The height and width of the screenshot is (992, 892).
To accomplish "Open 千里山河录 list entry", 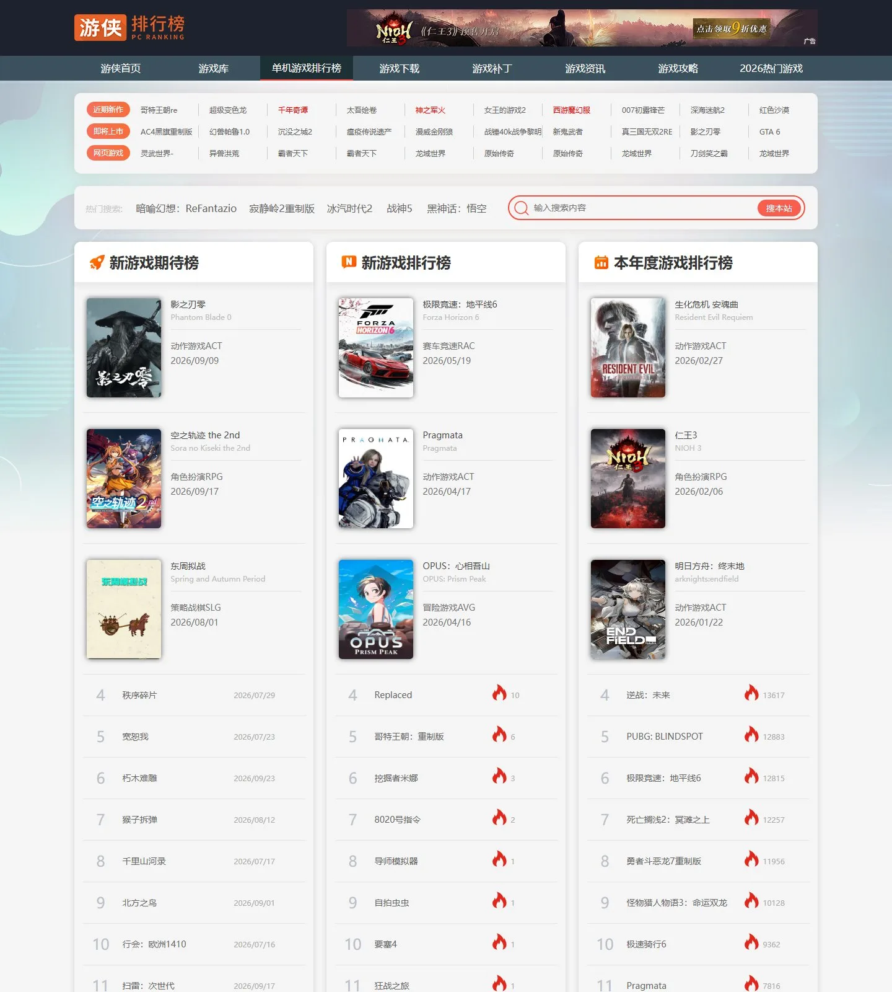I will click(144, 862).
